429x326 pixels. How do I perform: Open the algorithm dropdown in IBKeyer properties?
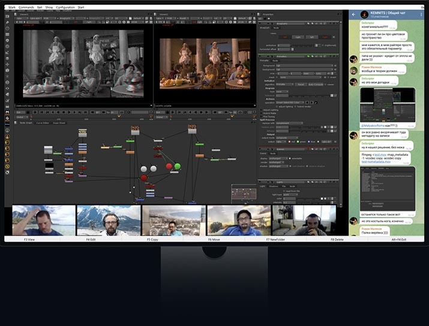284,84
